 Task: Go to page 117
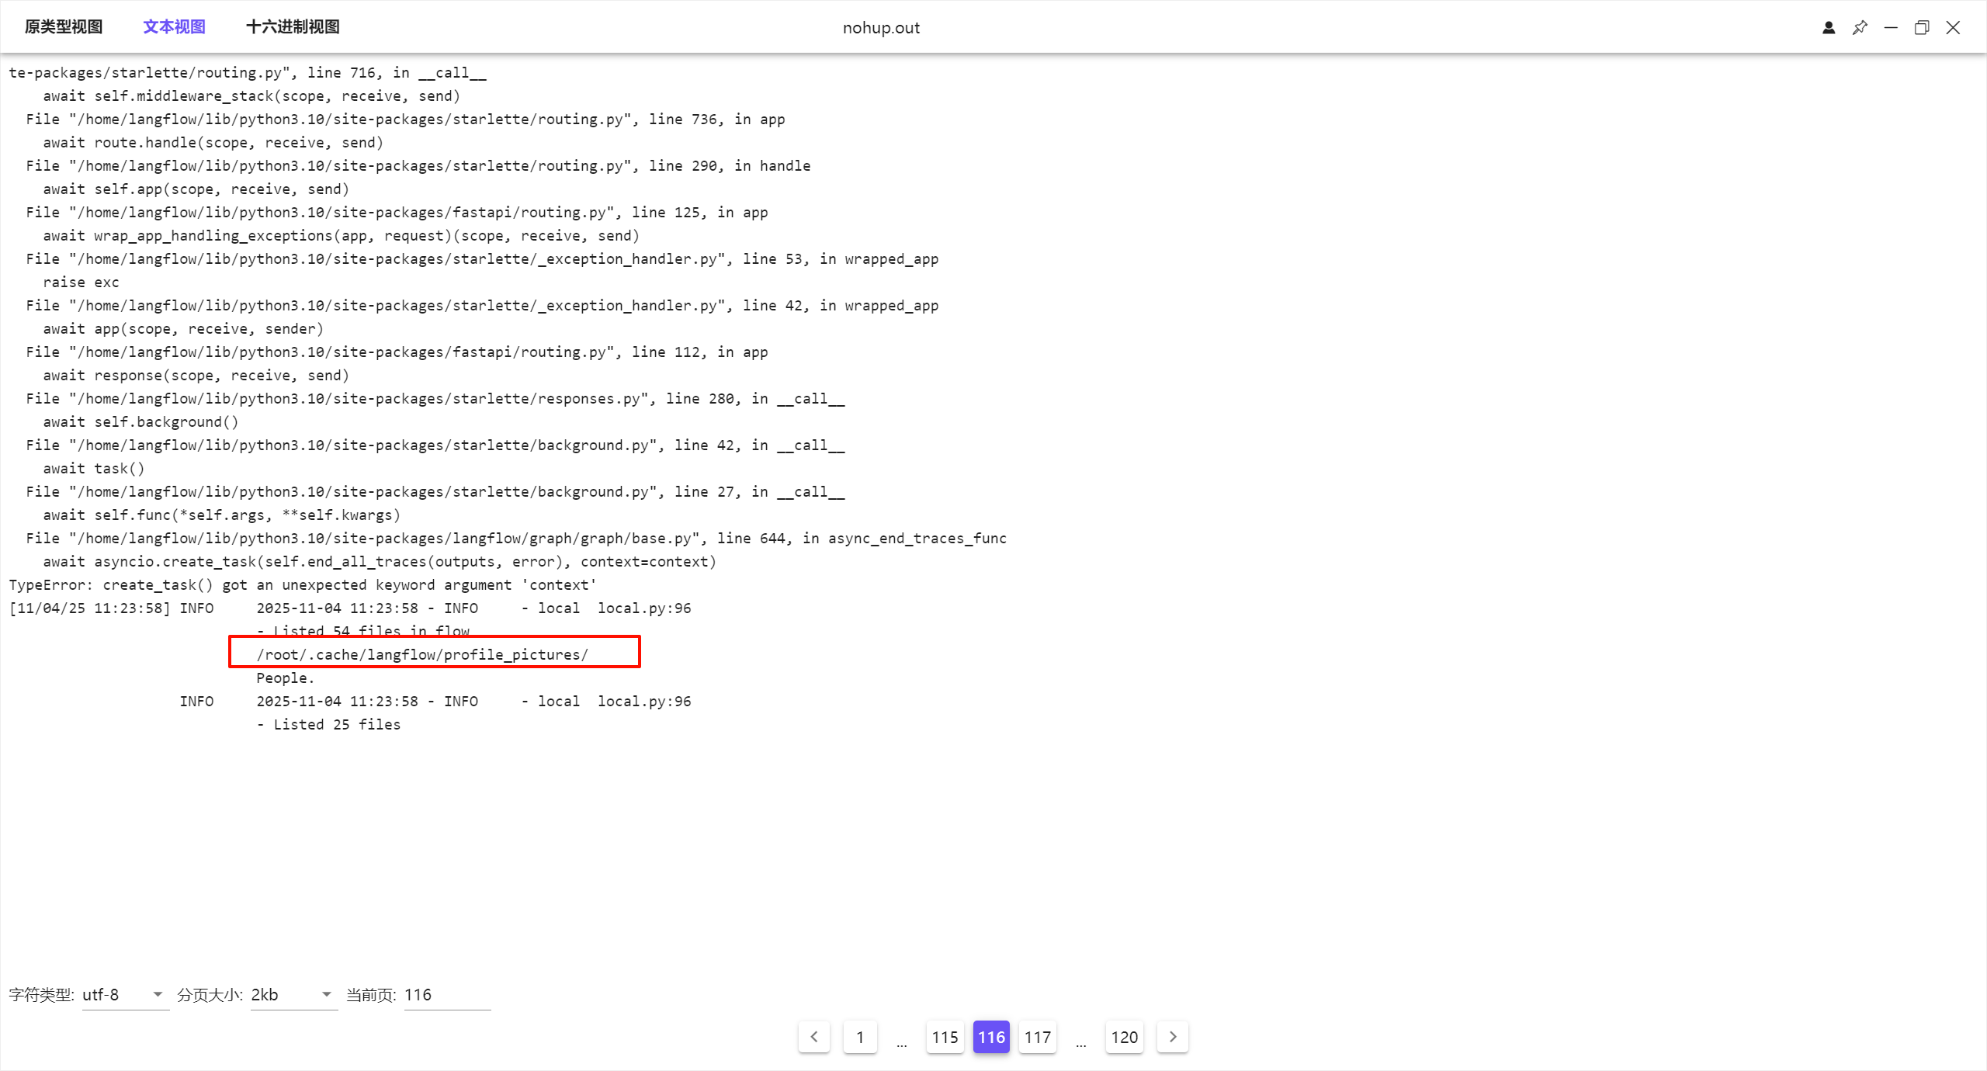tap(1037, 1037)
